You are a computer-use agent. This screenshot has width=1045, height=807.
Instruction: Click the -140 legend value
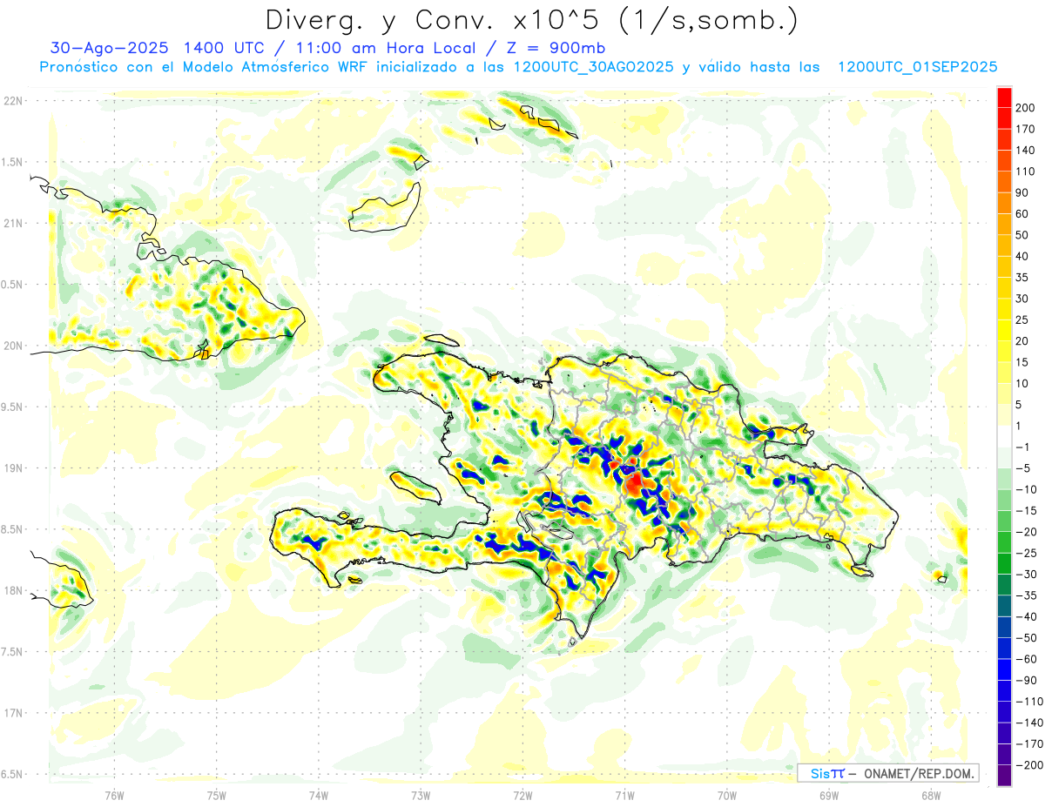[1028, 723]
